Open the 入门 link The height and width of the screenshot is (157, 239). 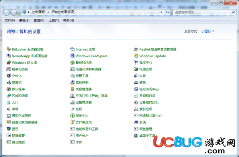pos(15,102)
